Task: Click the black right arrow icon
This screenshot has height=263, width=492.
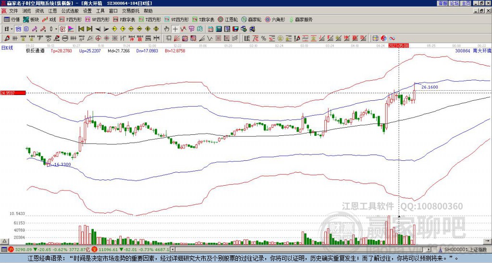Action: (x=106, y=29)
